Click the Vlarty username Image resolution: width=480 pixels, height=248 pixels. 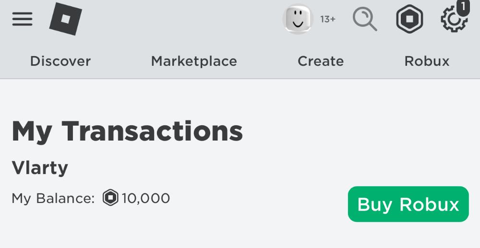point(40,168)
